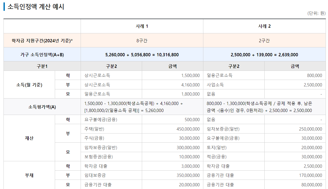Select the 10,316,800 total amount cell
Viewport: 328px width, 189px height.
point(142,54)
